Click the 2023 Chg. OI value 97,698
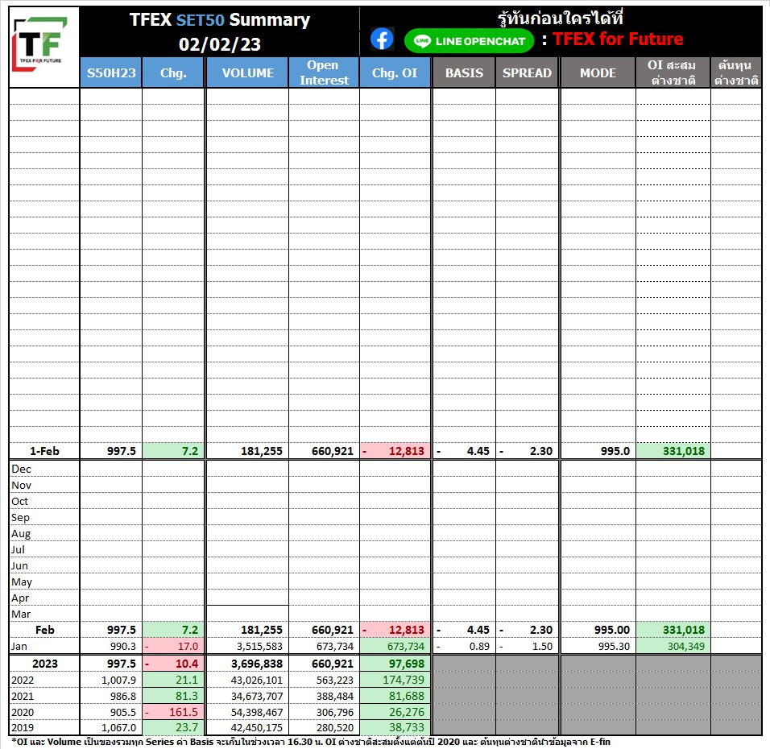 (x=407, y=664)
